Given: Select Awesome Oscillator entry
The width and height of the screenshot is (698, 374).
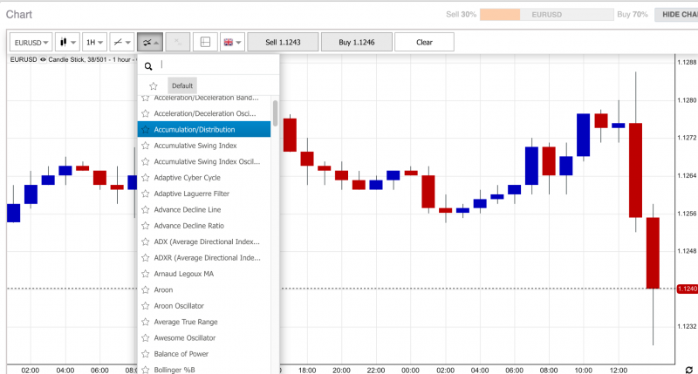Looking at the screenshot, I should [x=204, y=337].
